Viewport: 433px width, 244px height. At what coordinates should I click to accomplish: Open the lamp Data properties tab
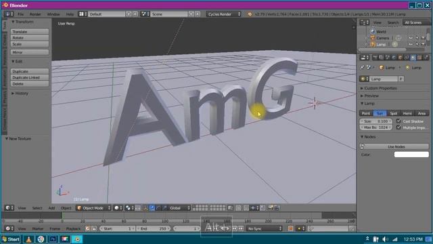[413, 58]
